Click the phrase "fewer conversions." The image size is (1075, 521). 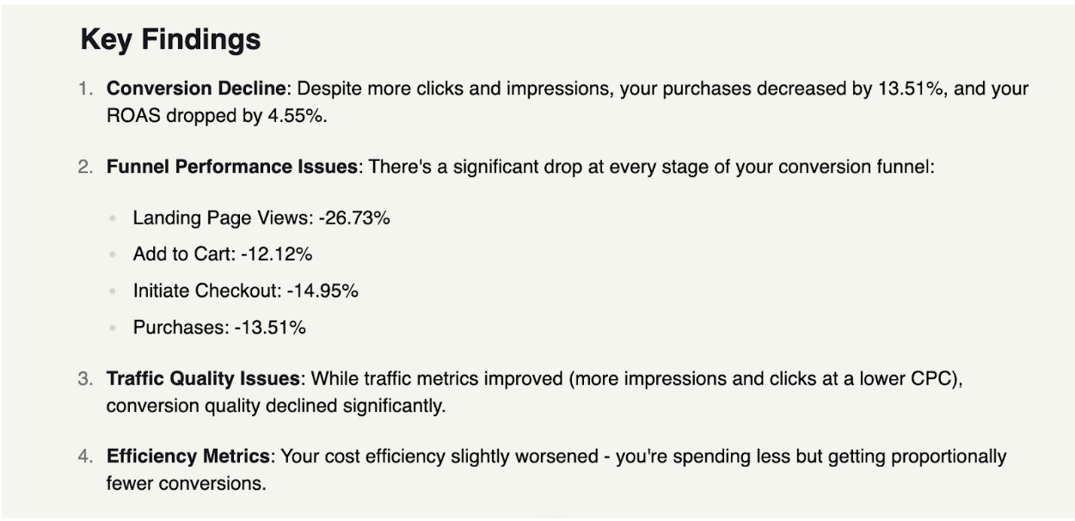187,483
